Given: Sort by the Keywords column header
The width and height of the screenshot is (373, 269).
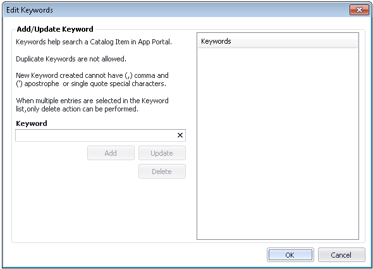Looking at the screenshot, I should (216, 41).
